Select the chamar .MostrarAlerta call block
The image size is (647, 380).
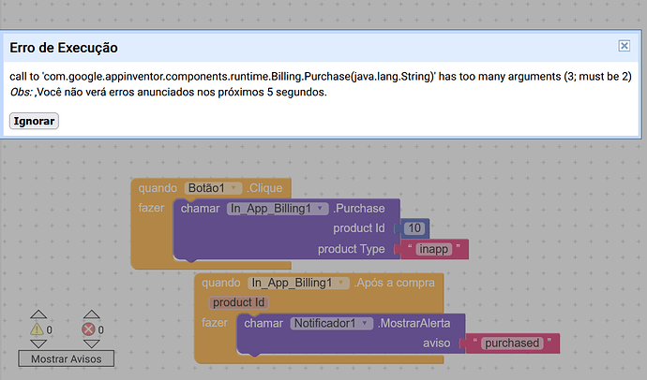pyautogui.click(x=264, y=324)
